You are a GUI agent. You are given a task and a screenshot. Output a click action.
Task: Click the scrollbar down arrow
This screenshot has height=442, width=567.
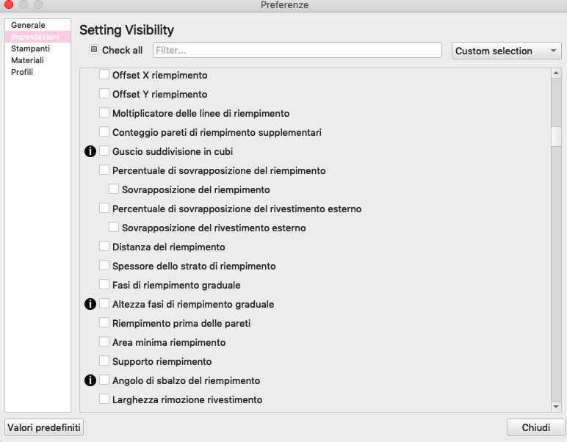pyautogui.click(x=556, y=405)
